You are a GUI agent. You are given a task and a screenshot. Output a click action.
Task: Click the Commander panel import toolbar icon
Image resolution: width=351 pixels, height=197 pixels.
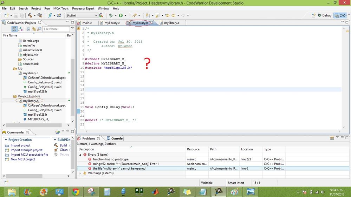[58, 132]
